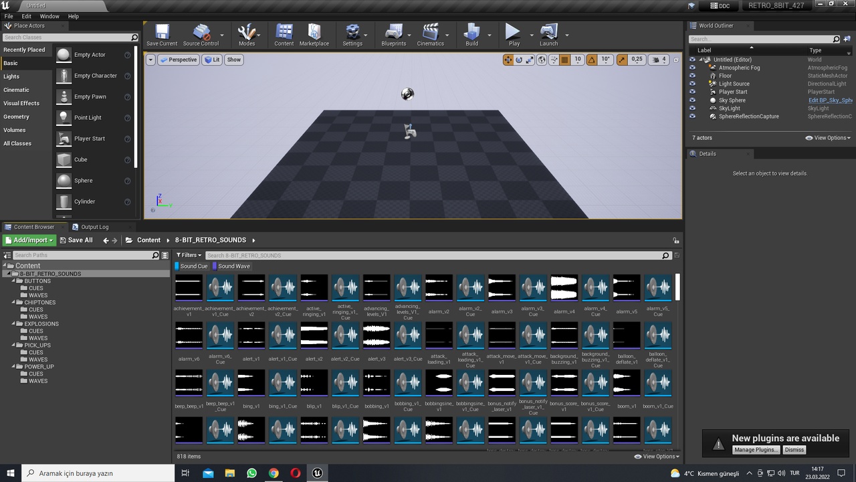The image size is (856, 482).
Task: Launch the Marketplace from the toolbar
Action: [314, 35]
